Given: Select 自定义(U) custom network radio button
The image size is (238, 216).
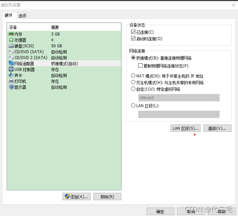Looking at the screenshot, I should tap(133, 89).
